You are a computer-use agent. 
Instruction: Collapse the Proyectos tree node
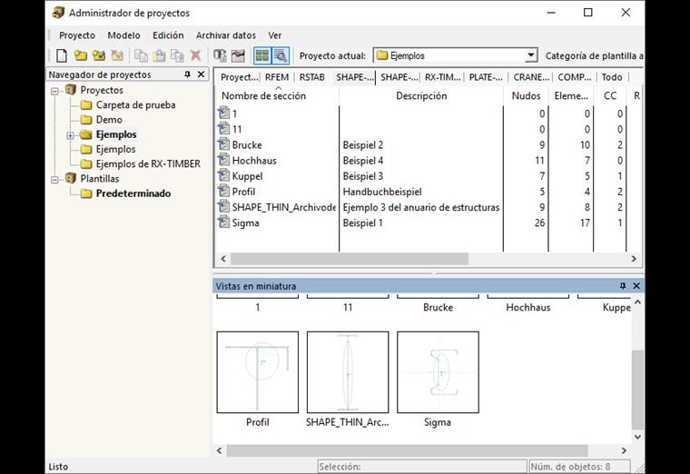(x=54, y=91)
